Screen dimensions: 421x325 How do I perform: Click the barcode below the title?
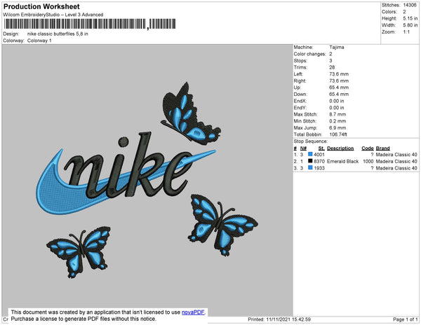[x=90, y=24]
